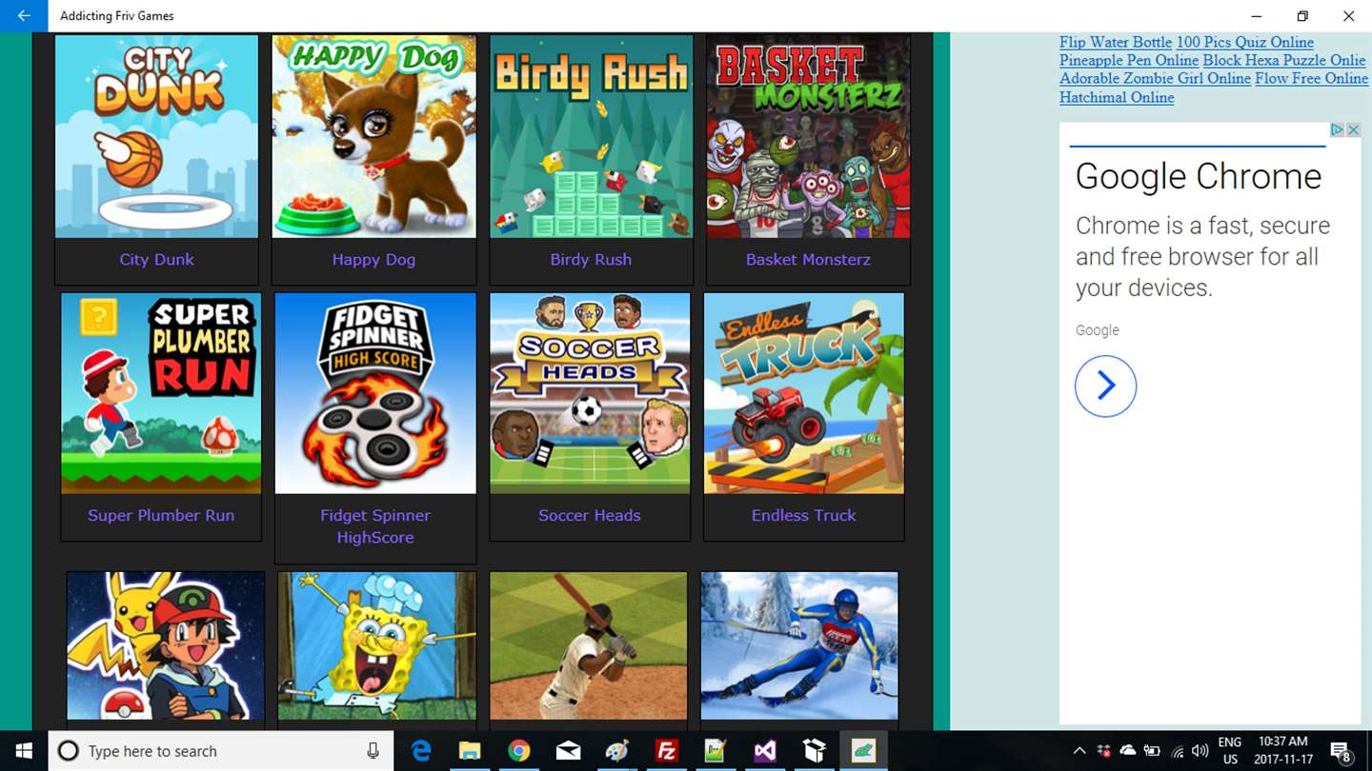Viewport: 1372px width, 771px height.
Task: Open File Explorer from the taskbar
Action: click(x=470, y=751)
